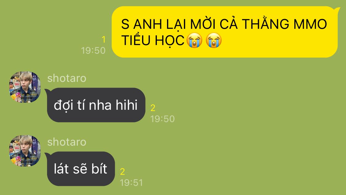The width and height of the screenshot is (346, 195).
Task: Open shotaro's avatar beside "đợi tí nha hihi"
Action: 25,87
